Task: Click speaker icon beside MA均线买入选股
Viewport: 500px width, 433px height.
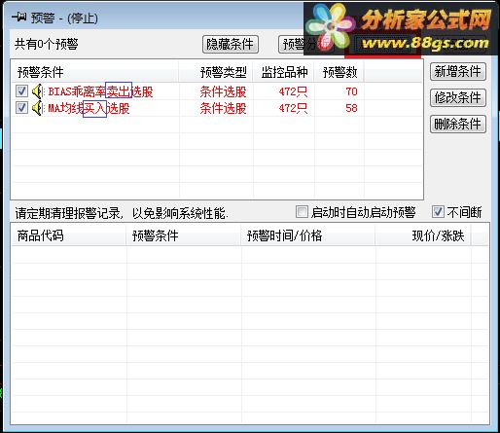Action: coord(37,108)
